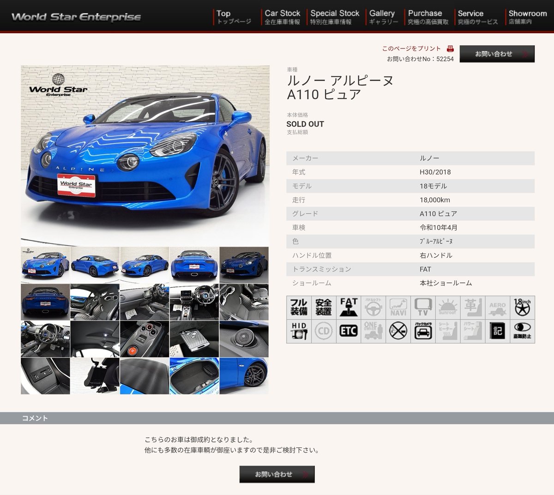Click the 安全装置 safety device icon

coord(324,307)
